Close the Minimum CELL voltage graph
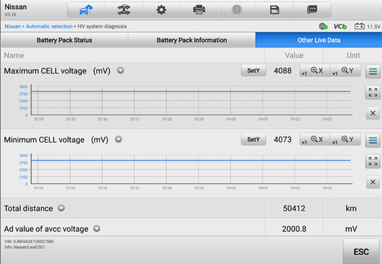382x264 pixels. point(373,182)
